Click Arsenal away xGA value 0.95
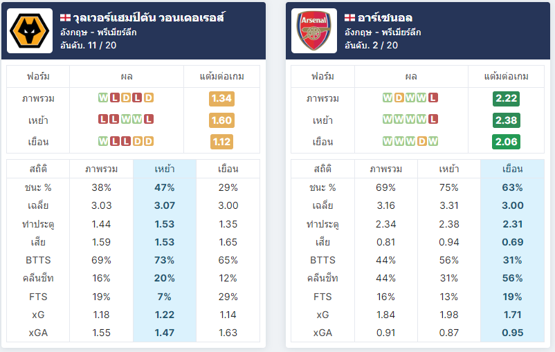Image resolution: width=555 pixels, height=352 pixels. click(513, 333)
